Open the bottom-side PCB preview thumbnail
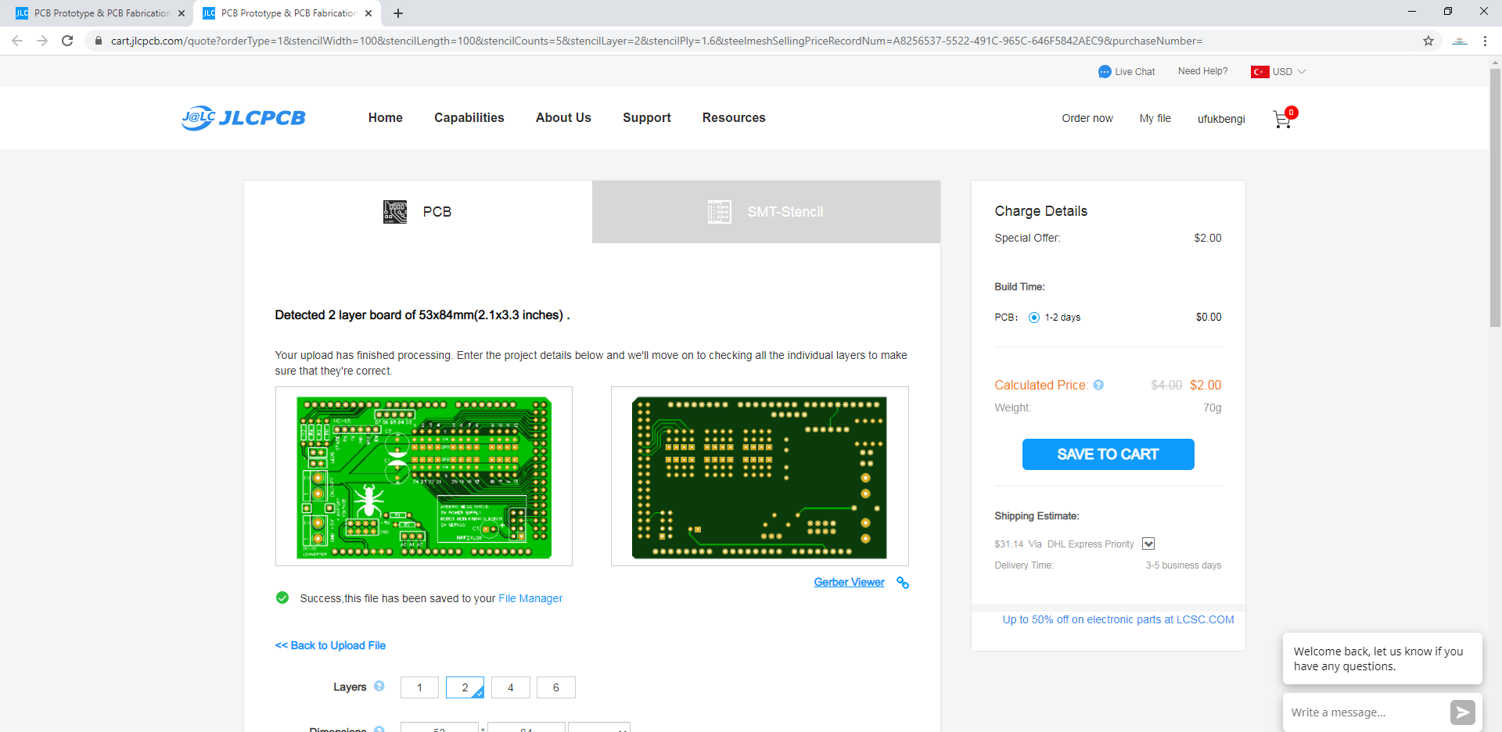This screenshot has width=1502, height=732. [760, 476]
